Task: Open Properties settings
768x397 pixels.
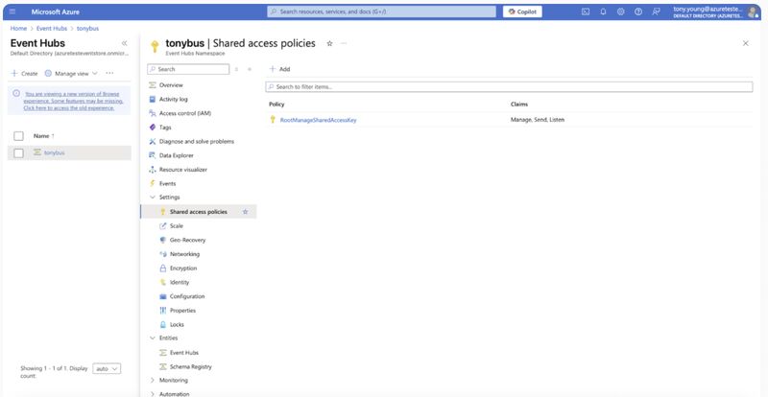Action: tap(182, 311)
